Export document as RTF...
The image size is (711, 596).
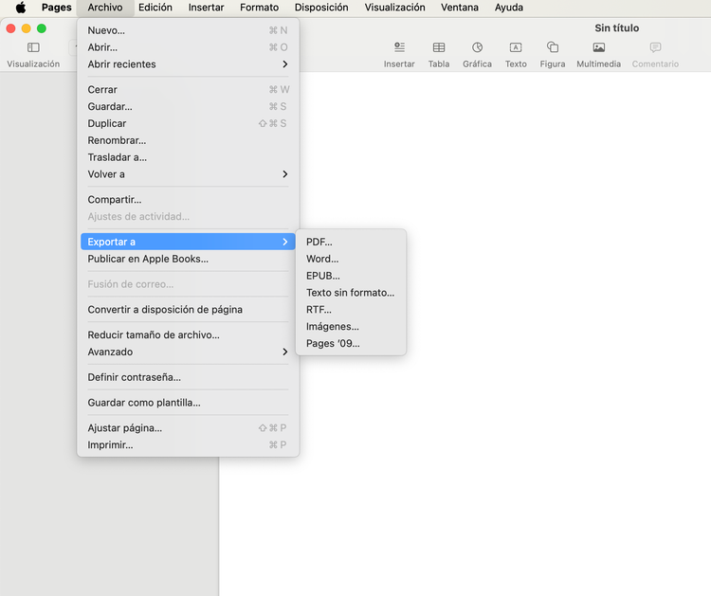coord(351,310)
